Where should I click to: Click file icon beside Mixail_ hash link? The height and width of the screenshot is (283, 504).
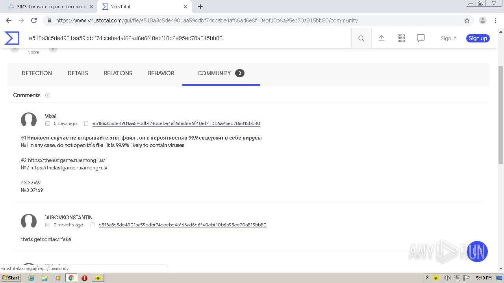pyautogui.click(x=86, y=123)
